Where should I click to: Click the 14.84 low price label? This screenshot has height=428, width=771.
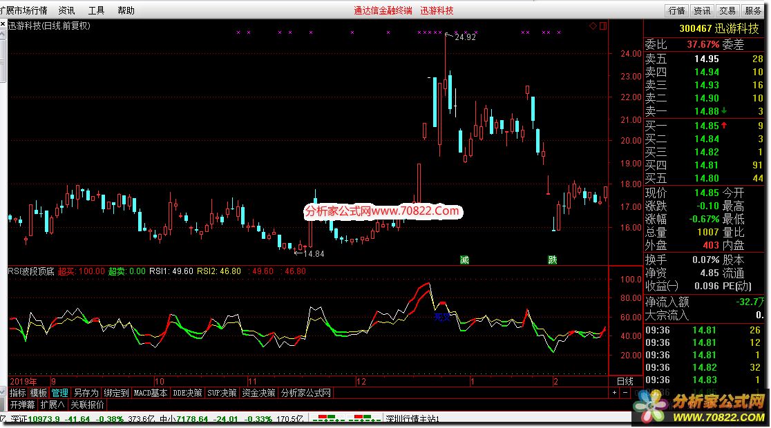point(314,253)
